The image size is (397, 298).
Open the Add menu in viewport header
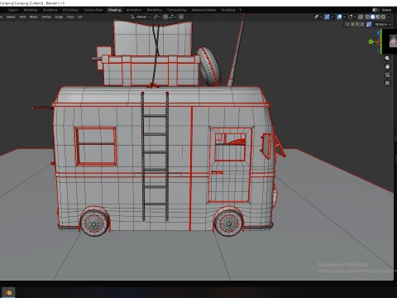coord(22,17)
